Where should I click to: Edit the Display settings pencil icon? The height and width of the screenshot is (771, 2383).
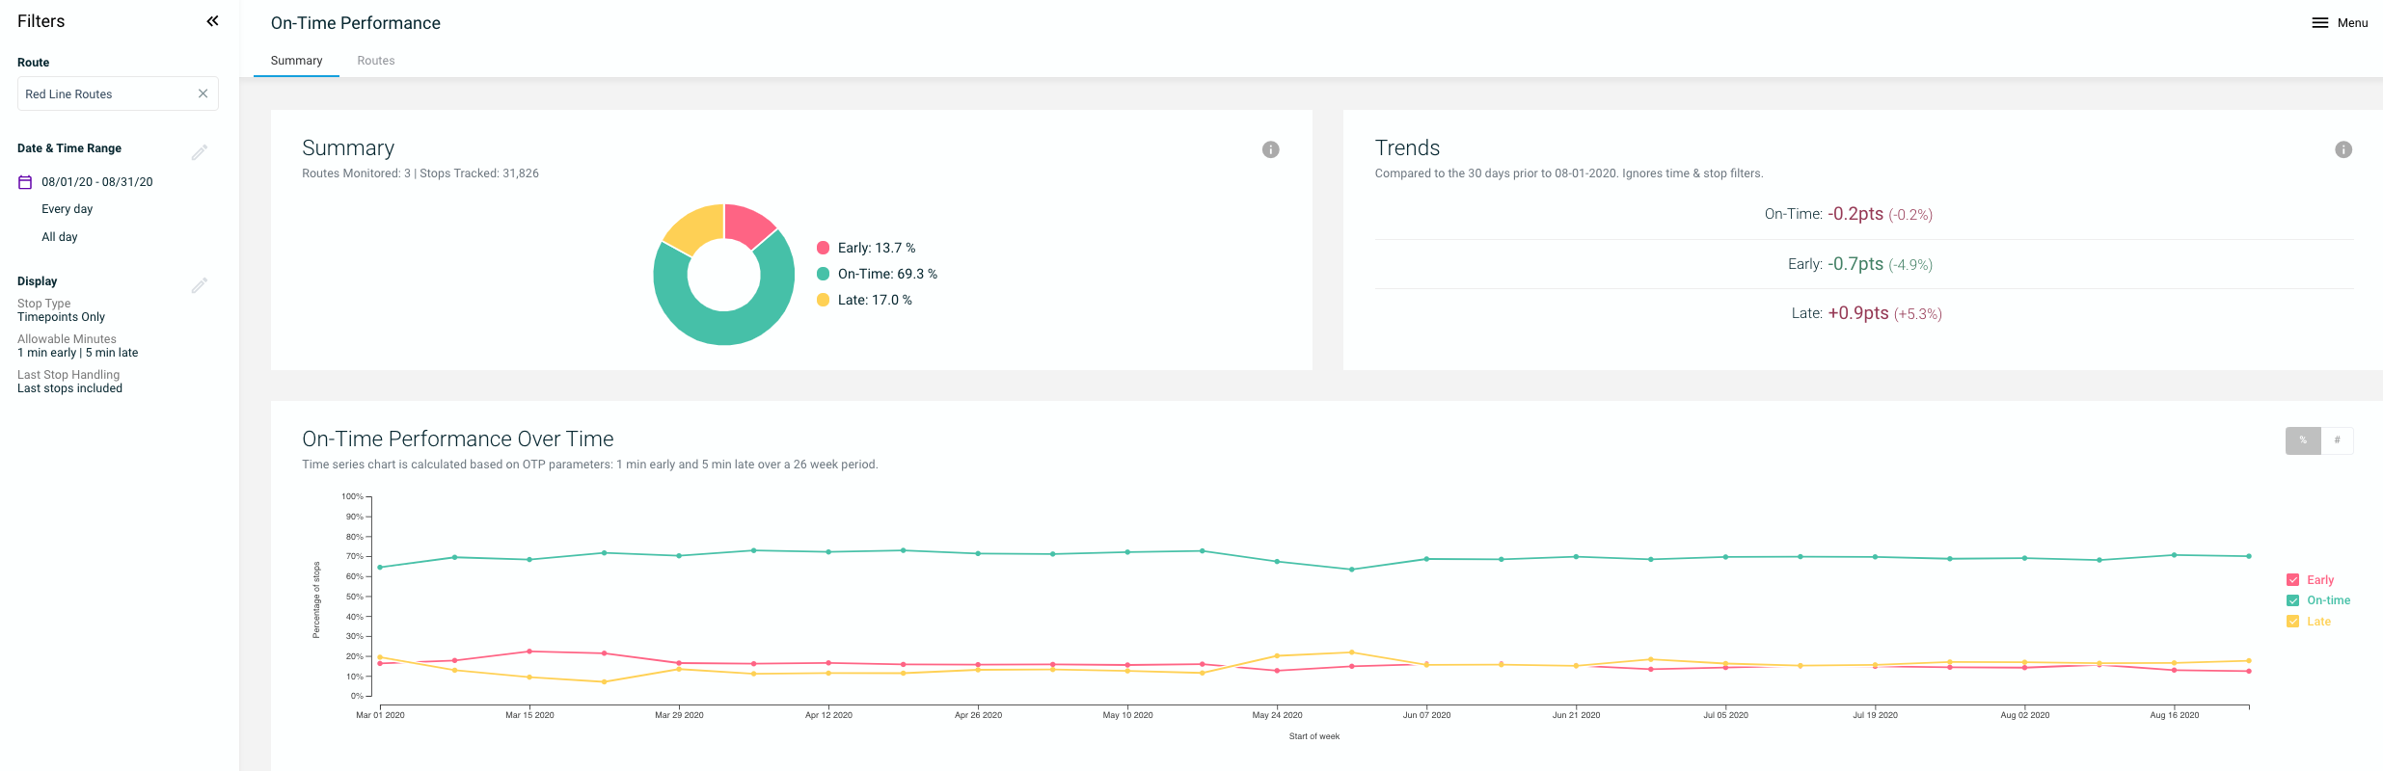200,285
